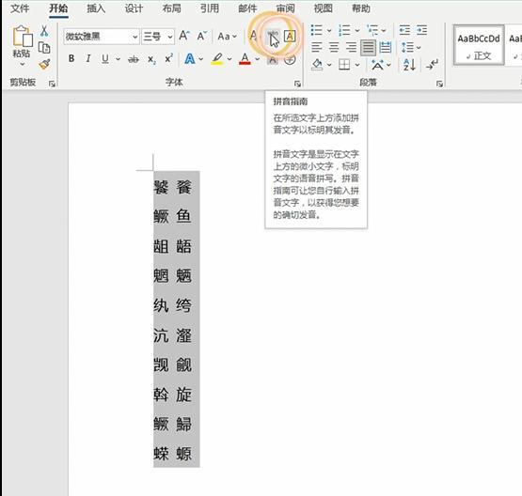Click the Enclose Characters circle icon
Screen dimensions: 522x496
[x=290, y=60]
